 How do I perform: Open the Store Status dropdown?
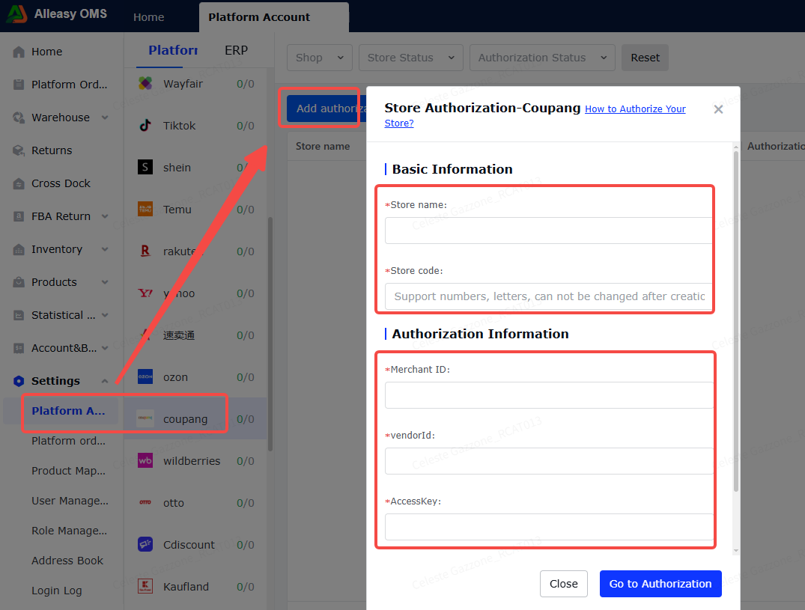(410, 58)
